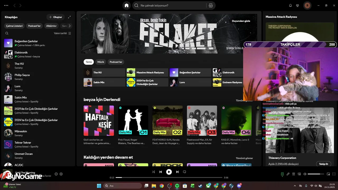The height and width of the screenshot is (190, 338).
Task: Open File Explorer from the taskbar
Action: tap(154, 186)
